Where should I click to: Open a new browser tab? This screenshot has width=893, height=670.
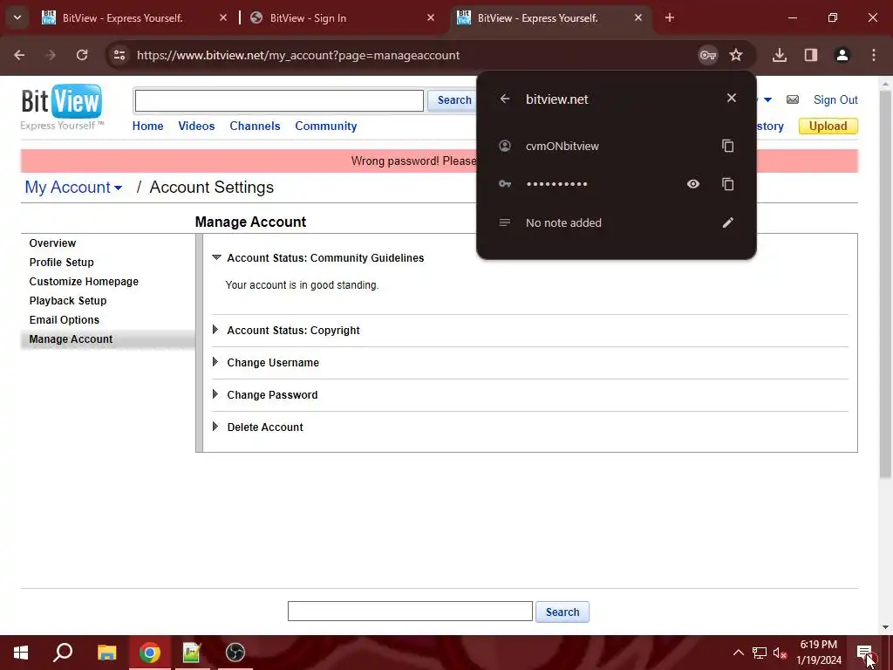coord(670,18)
